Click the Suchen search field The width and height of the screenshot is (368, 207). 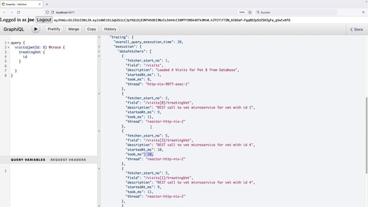(296, 12)
